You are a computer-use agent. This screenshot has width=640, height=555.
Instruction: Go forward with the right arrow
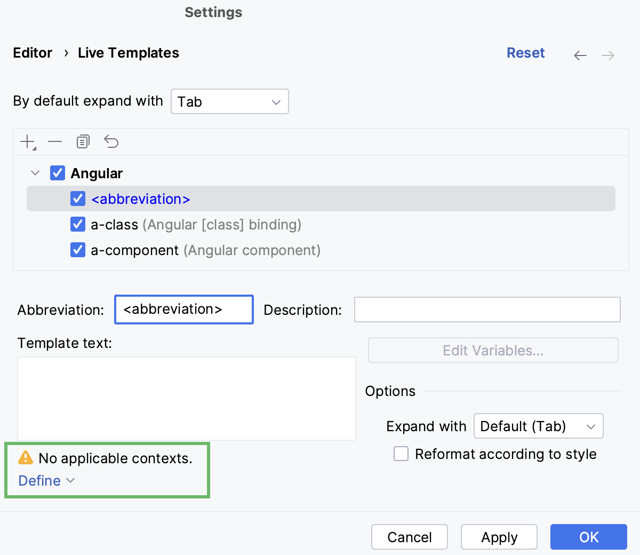(608, 55)
